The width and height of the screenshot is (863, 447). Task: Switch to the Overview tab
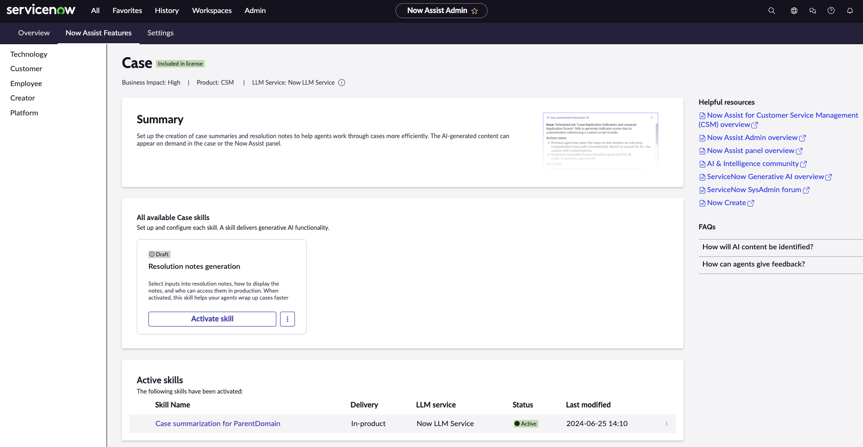pyautogui.click(x=34, y=33)
